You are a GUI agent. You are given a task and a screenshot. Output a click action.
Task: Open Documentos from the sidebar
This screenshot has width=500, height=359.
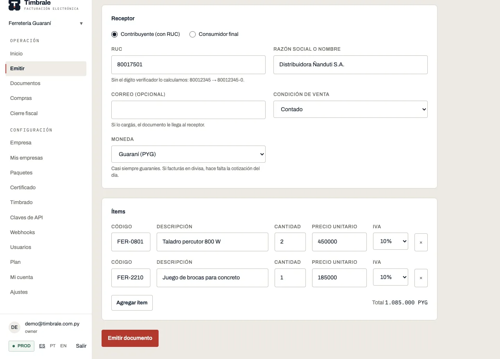[46, 84]
